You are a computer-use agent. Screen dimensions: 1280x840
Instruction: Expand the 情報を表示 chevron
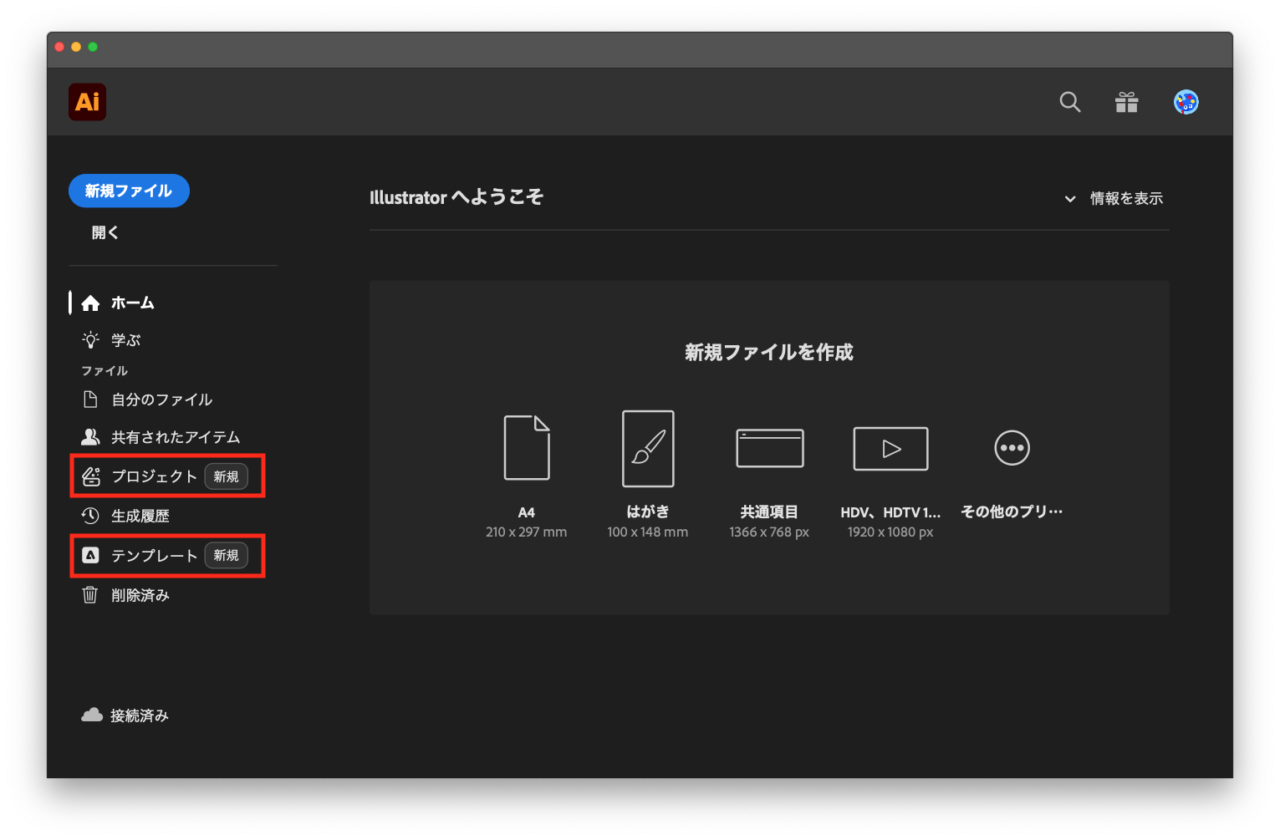point(1069,199)
